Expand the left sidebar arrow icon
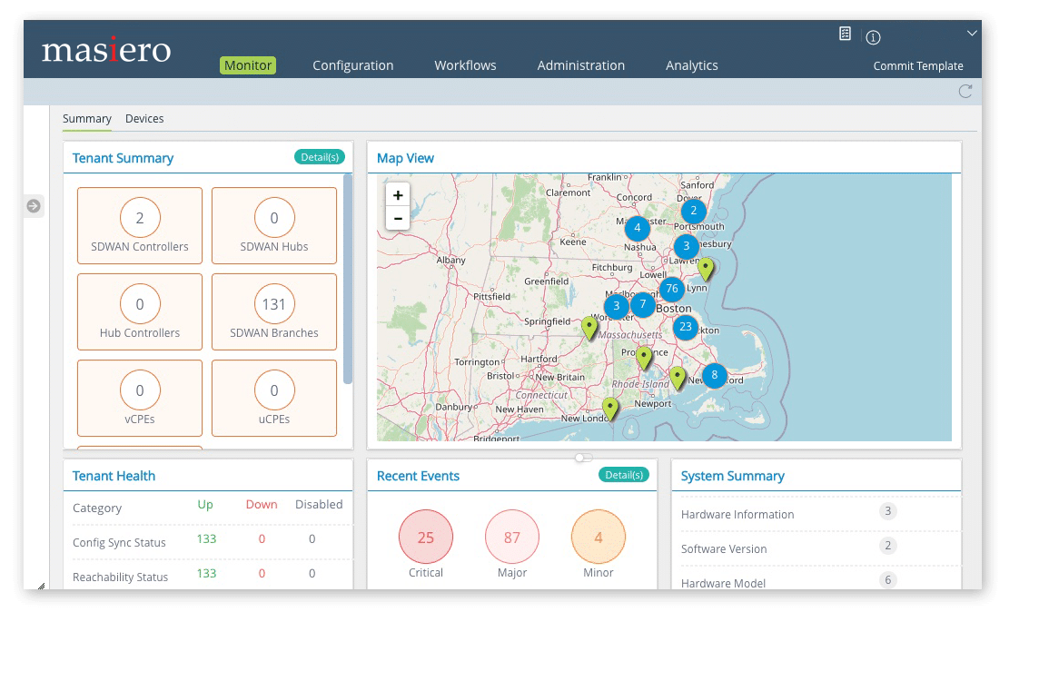1049x681 pixels. (34, 206)
